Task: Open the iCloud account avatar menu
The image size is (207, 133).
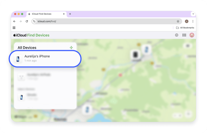Action: [192, 35]
